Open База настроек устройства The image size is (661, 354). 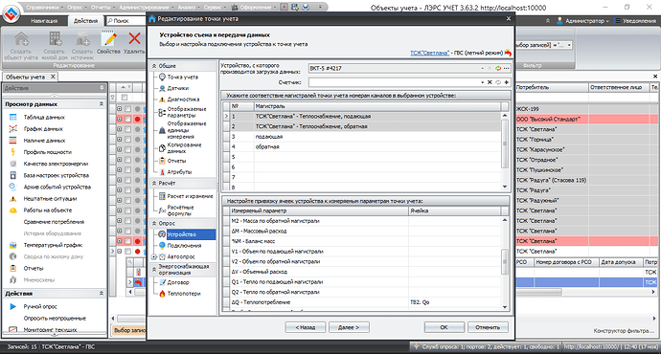pos(57,175)
